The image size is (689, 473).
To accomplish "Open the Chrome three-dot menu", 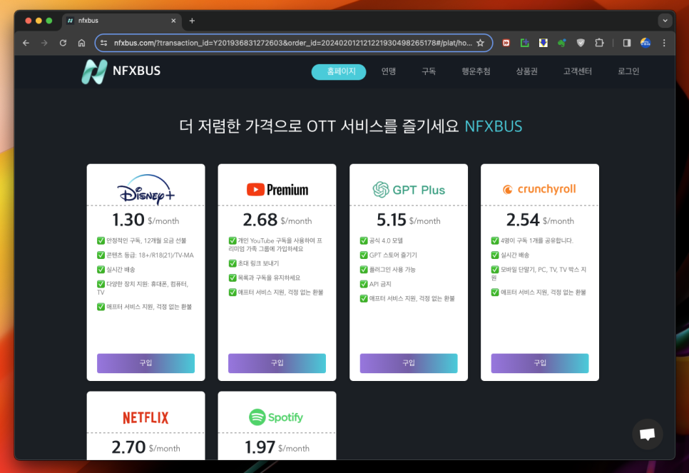I will pyautogui.click(x=664, y=43).
